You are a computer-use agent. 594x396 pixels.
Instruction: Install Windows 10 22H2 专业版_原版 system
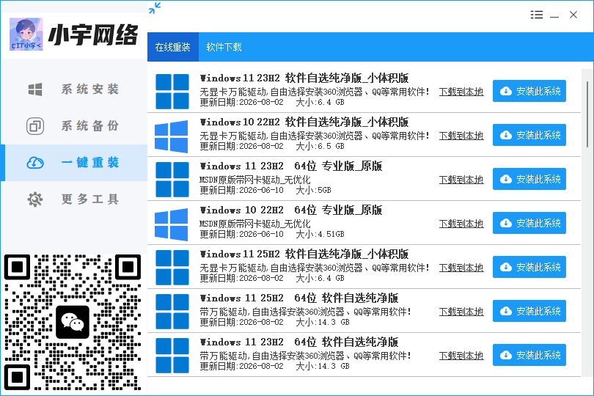tap(529, 223)
